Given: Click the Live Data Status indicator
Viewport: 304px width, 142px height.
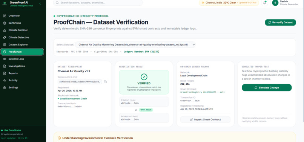Looking at the screenshot, I should (x=11, y=130).
